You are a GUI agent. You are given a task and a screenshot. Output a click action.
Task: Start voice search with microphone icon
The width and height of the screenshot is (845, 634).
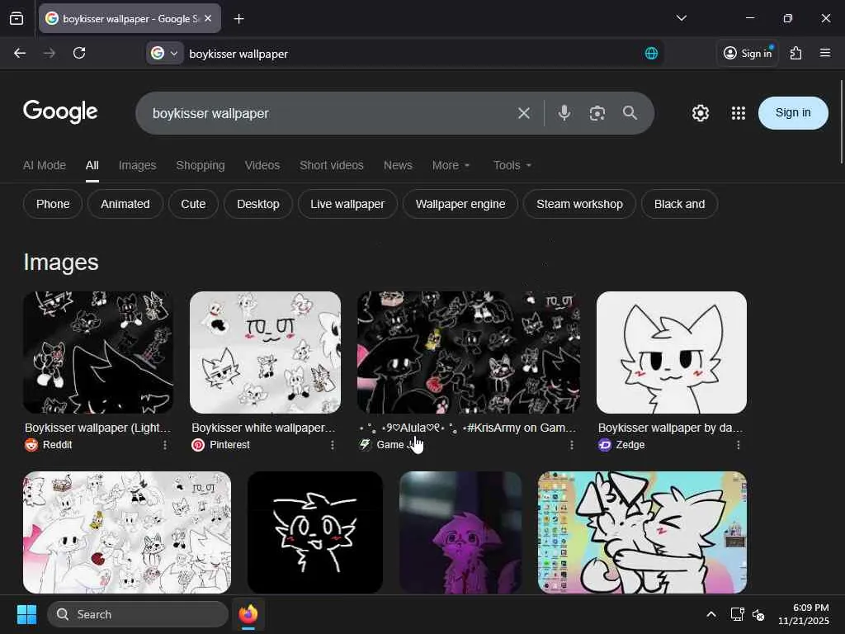(x=564, y=113)
